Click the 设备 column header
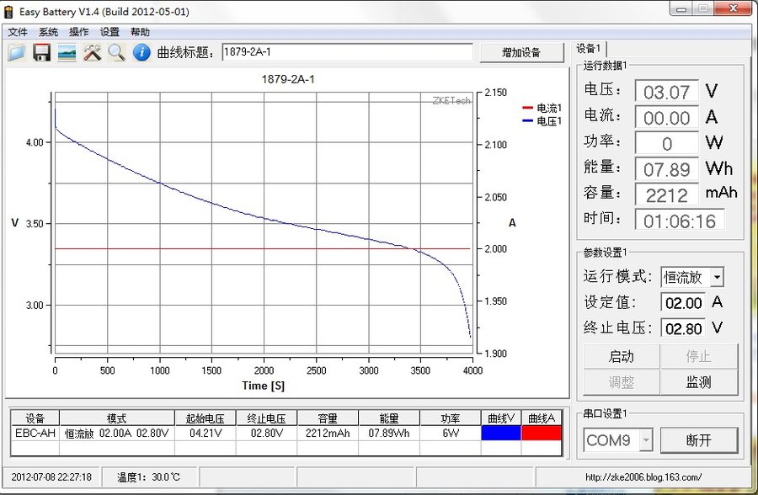Viewport: 758px width, 495px height. 35,418
